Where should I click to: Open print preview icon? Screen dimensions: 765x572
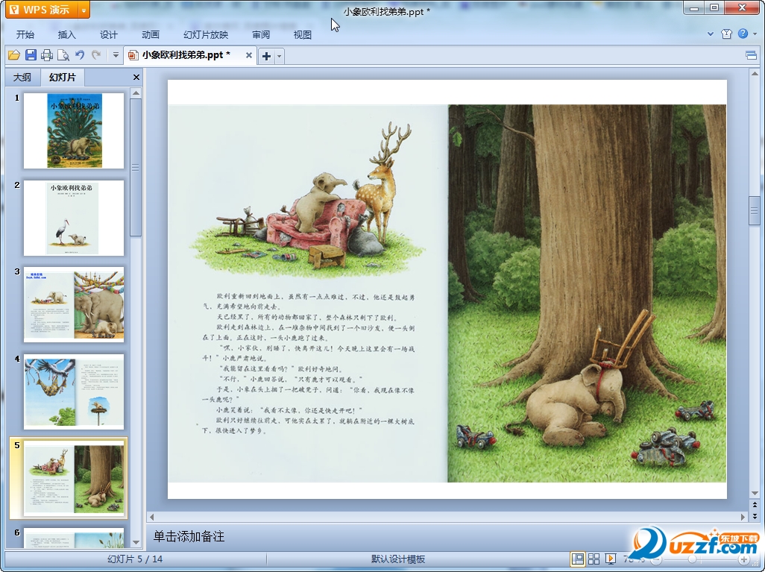pos(63,55)
